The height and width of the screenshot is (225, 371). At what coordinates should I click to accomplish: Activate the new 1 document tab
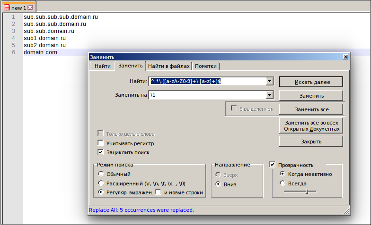point(18,8)
